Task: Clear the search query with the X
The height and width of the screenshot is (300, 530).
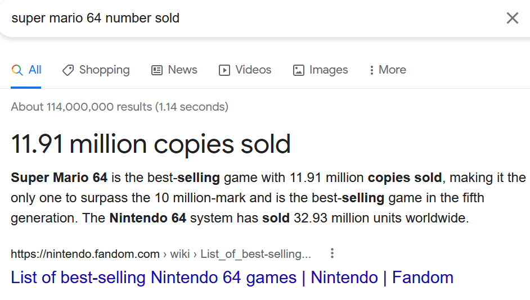Action: [x=513, y=18]
